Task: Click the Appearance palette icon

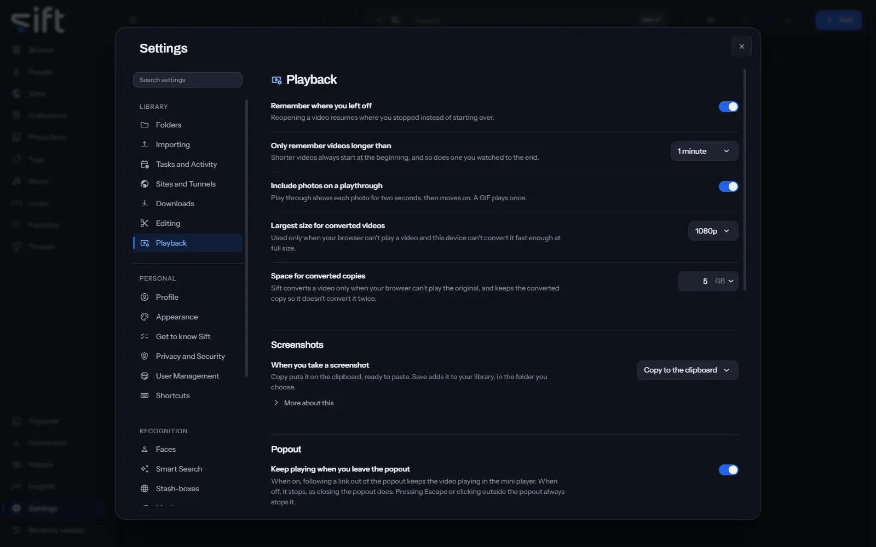Action: tap(145, 317)
